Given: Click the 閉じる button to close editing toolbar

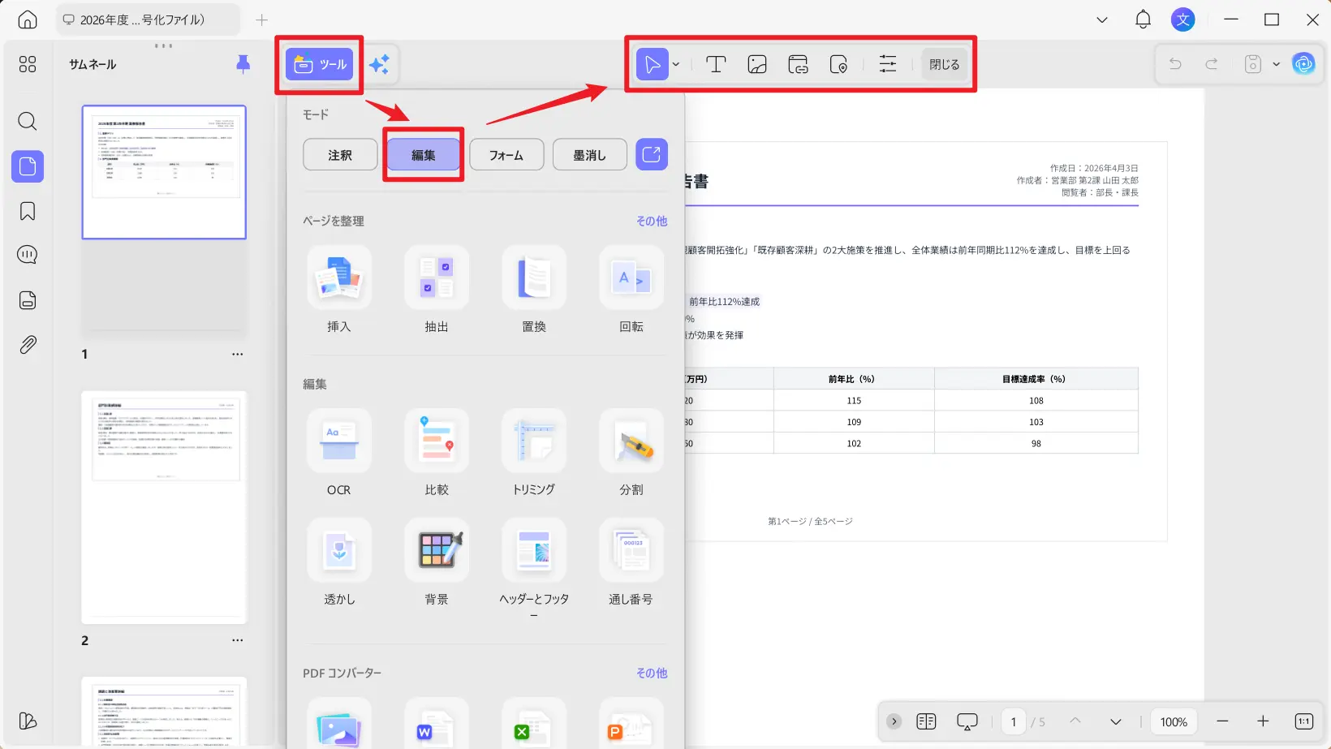Looking at the screenshot, I should tap(943, 63).
